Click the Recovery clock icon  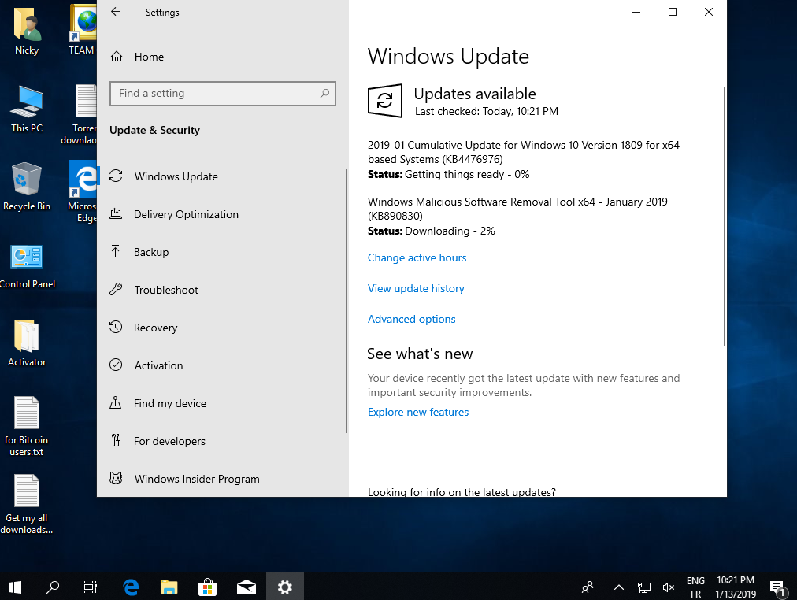tap(116, 328)
